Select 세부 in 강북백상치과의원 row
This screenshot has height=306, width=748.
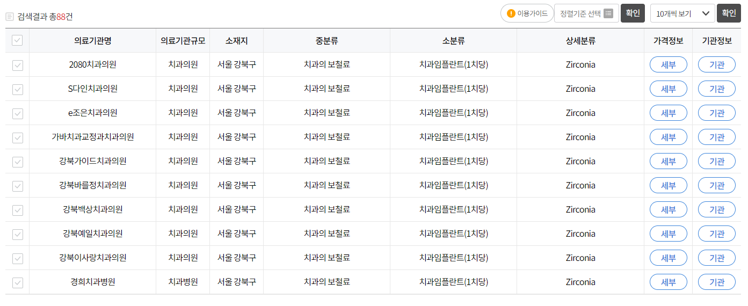pos(669,210)
